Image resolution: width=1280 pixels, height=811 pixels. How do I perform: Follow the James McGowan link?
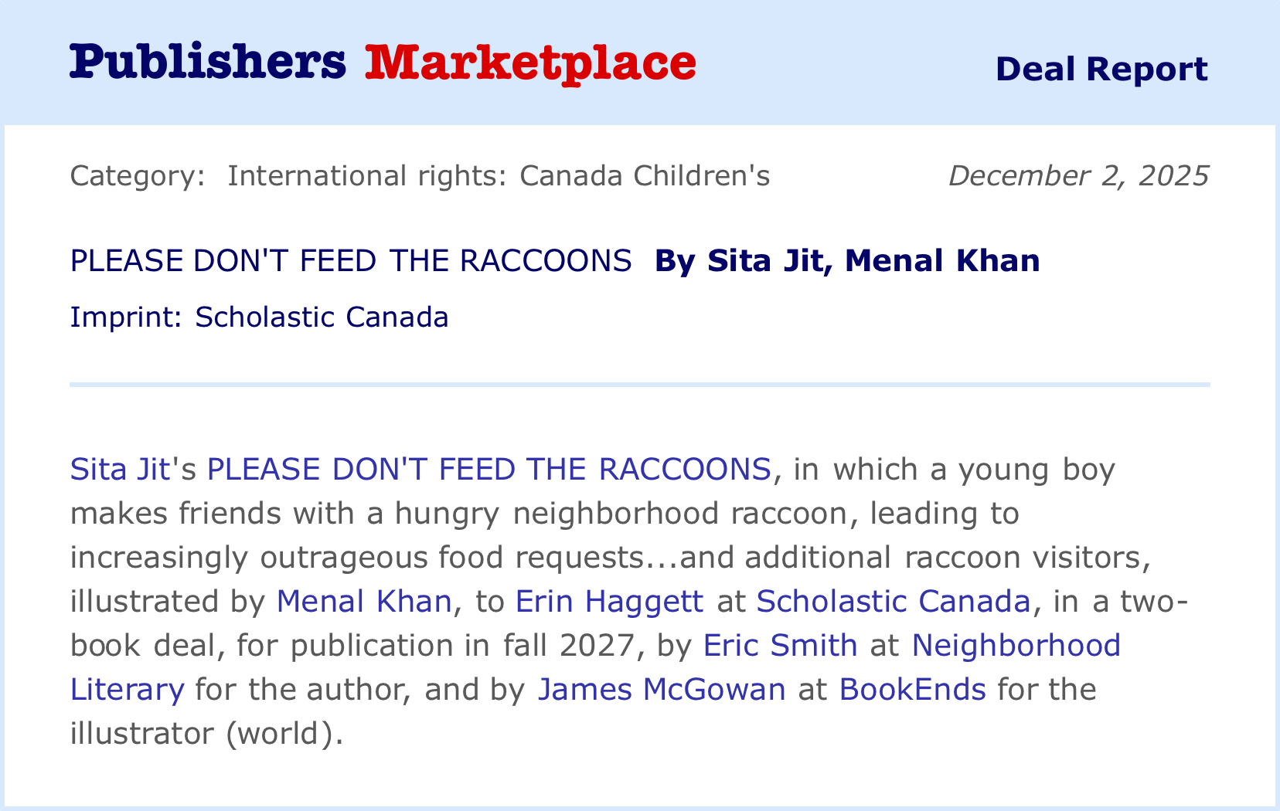click(x=661, y=689)
